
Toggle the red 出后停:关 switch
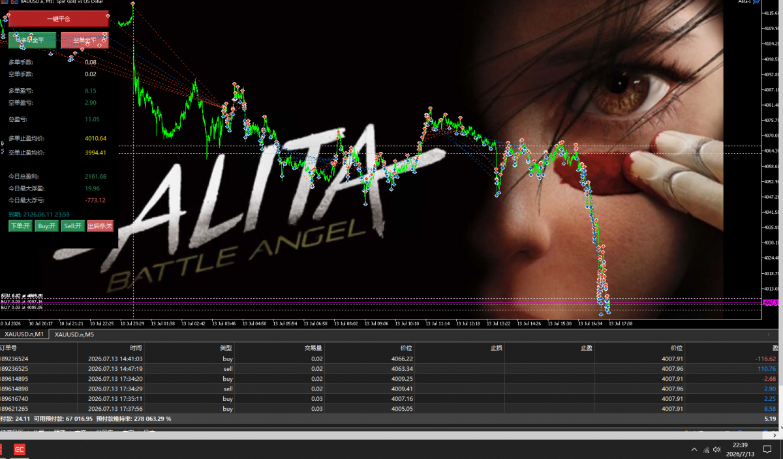[x=100, y=226]
